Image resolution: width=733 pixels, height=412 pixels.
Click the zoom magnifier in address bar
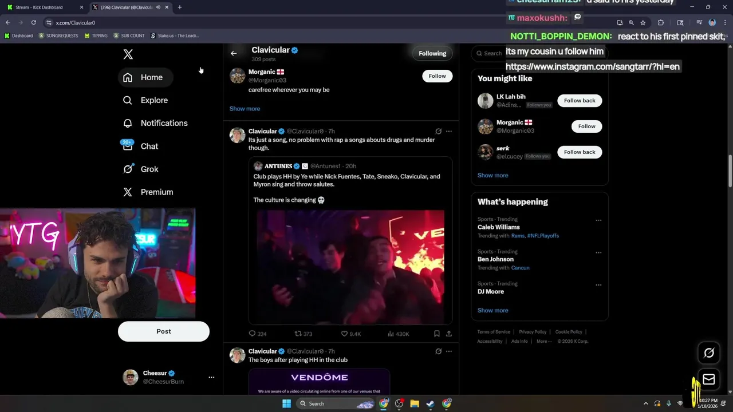(631, 22)
